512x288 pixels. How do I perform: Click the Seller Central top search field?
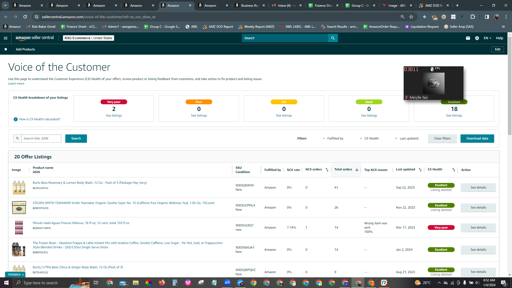[285, 38]
